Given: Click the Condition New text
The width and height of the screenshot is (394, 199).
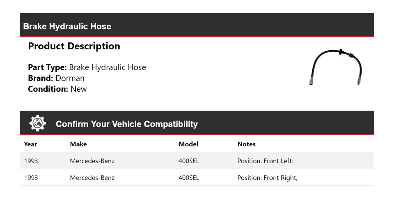Looking at the screenshot, I should tap(57, 89).
